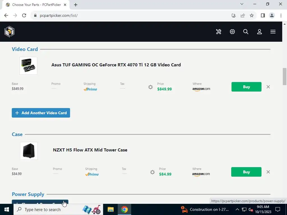Click the $84.99 green price
Image resolution: width=287 pixels, height=215 pixels.
(x=165, y=174)
